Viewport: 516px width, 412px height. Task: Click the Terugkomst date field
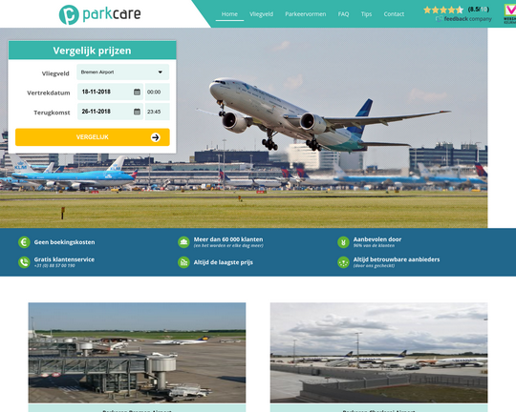[110, 112]
